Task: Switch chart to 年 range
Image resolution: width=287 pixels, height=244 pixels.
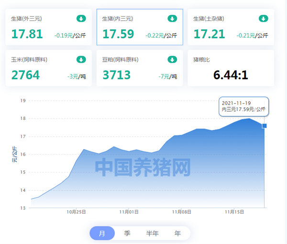Action: coord(177,233)
